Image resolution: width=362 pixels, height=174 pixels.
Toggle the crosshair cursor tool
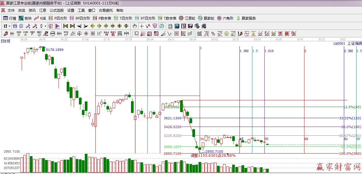click(x=142, y=26)
